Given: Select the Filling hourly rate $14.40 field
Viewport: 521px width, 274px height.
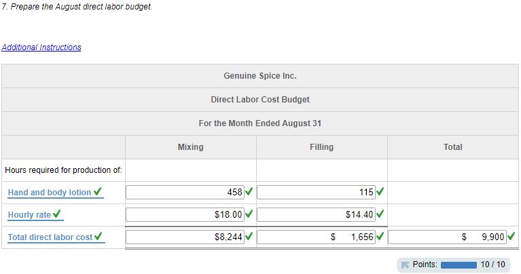Looking at the screenshot, I should point(316,215).
